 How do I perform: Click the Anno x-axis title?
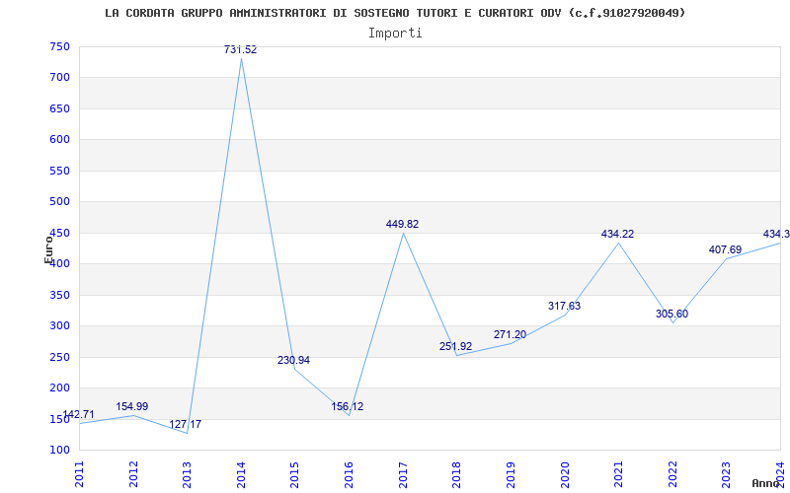click(766, 483)
